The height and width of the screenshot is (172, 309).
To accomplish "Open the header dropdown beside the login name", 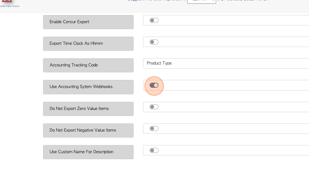I will [x=201, y=1].
